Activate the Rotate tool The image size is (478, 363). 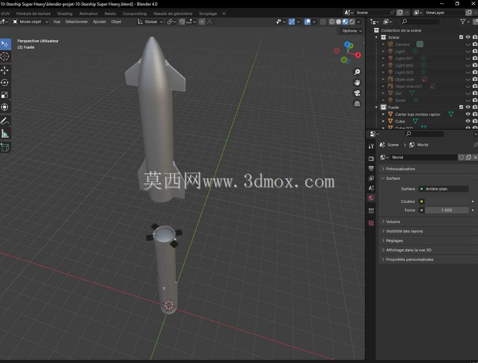tap(5, 83)
